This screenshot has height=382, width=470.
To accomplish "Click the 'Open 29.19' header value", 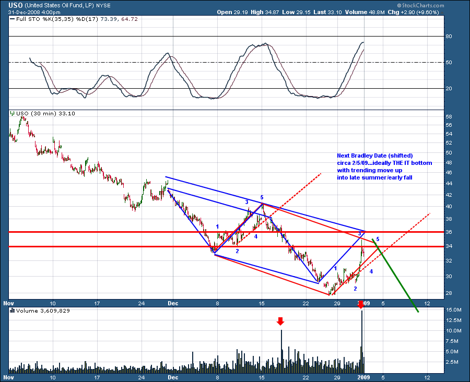I will point(232,13).
